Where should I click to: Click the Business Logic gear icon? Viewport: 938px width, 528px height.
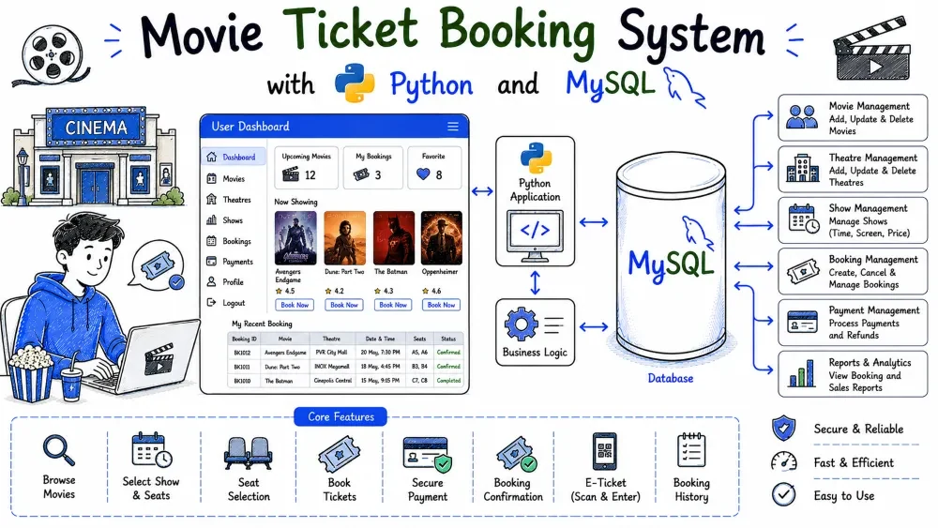[x=521, y=324]
